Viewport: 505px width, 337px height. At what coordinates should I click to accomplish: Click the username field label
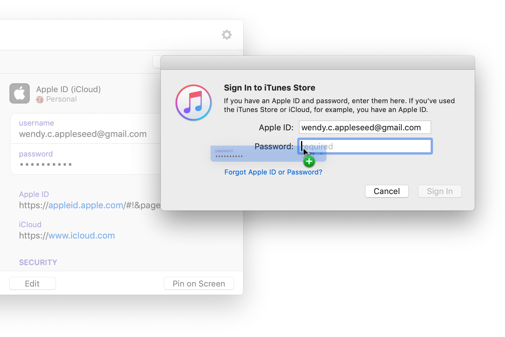tap(36, 123)
